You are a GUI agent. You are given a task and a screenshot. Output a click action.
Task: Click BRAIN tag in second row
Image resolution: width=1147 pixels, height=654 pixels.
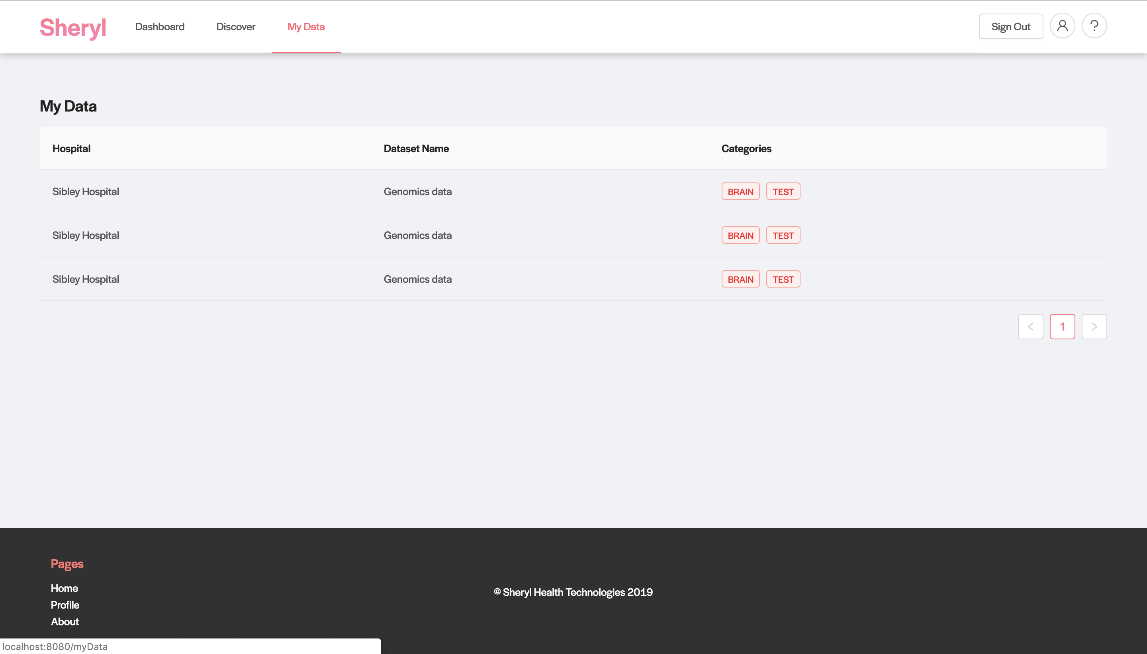740,235
